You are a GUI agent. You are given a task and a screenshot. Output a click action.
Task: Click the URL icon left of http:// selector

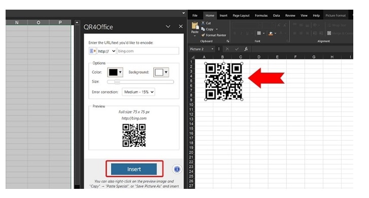92,51
